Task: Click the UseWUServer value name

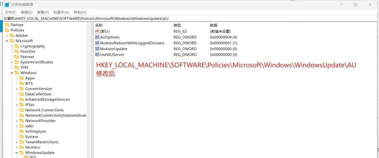Action: 112,55
